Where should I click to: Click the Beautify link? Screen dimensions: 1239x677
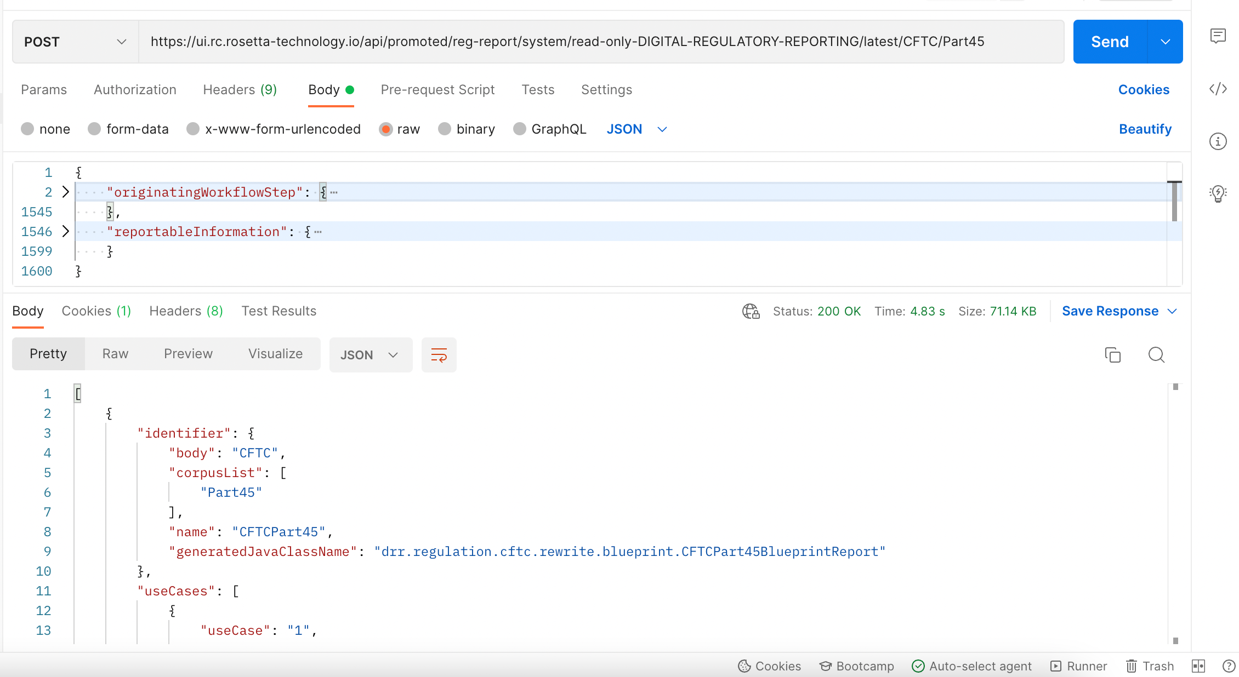pos(1145,129)
